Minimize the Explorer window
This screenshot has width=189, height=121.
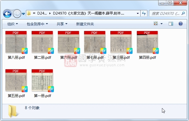tap(162, 3)
